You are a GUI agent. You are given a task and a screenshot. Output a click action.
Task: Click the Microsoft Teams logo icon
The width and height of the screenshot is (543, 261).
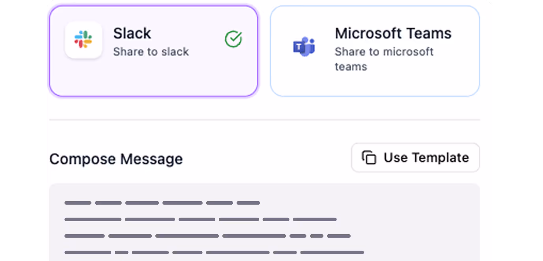click(x=304, y=46)
